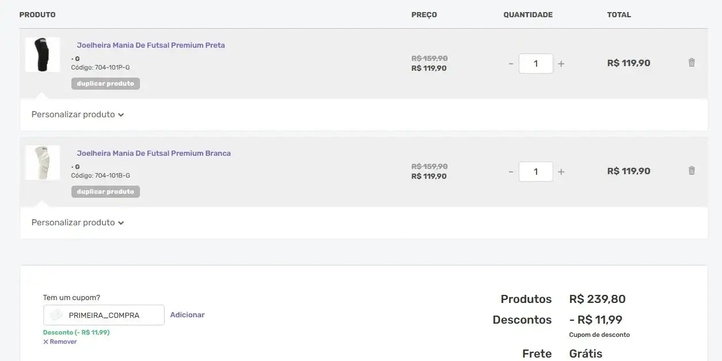Remove the applied discount coupon

coord(60,341)
